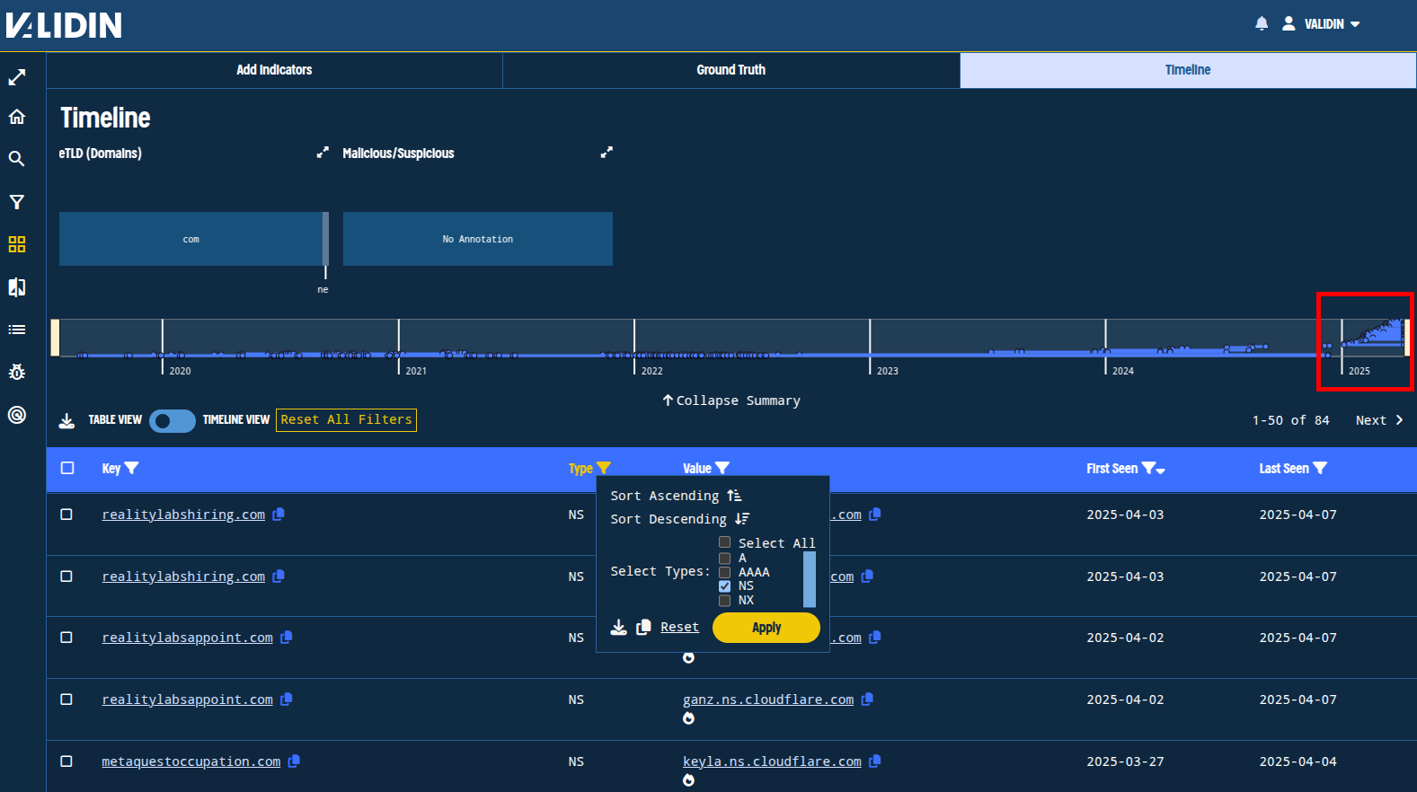This screenshot has width=1417, height=792.
Task: Check the select-all rows header checkbox
Action: point(67,468)
